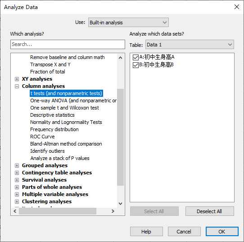Viewport: 244px width, 242px height.
Task: Click the Clustering analyses label
Action: pyautogui.click(x=47, y=201)
